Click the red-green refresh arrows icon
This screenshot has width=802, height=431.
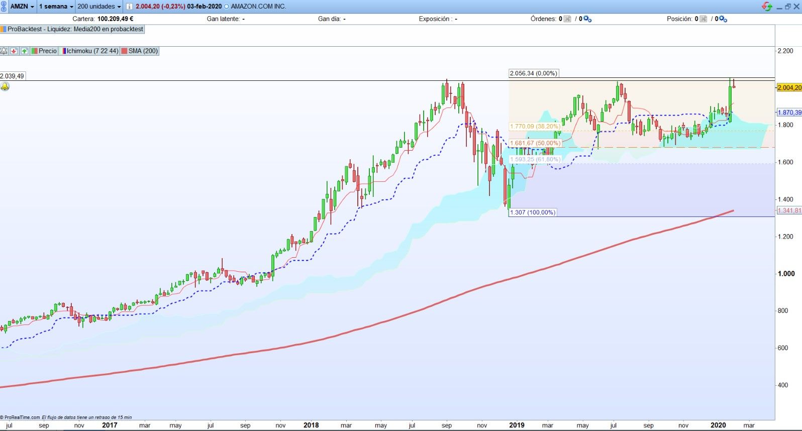click(x=767, y=7)
